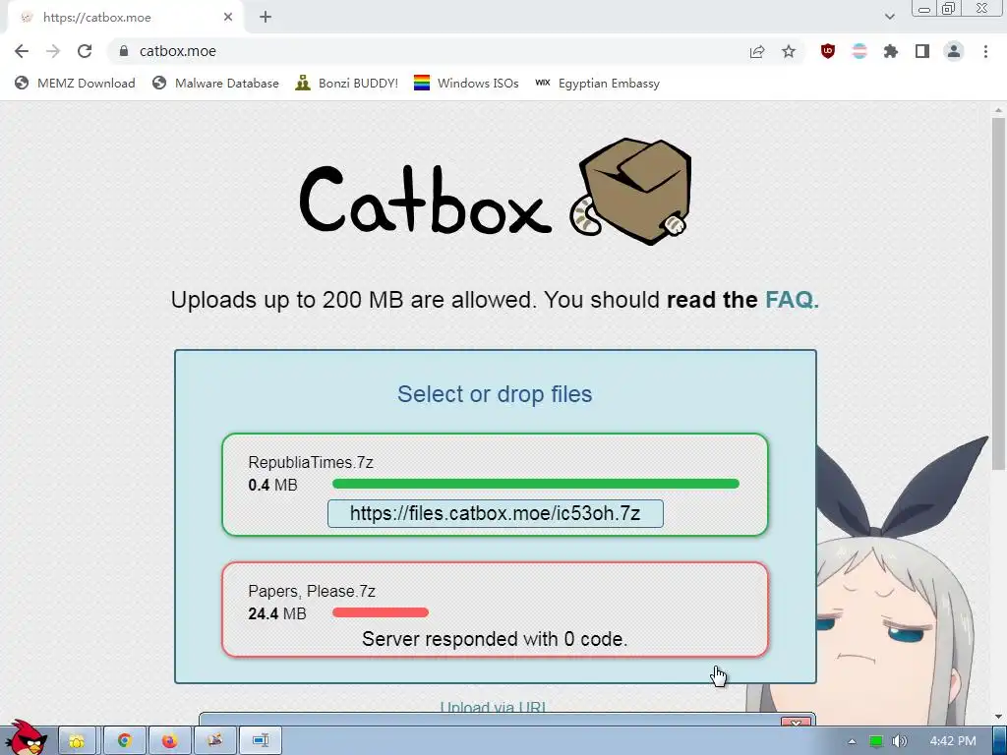The image size is (1007, 755).
Task: Open the Chrome profile avatar
Action: 954,51
